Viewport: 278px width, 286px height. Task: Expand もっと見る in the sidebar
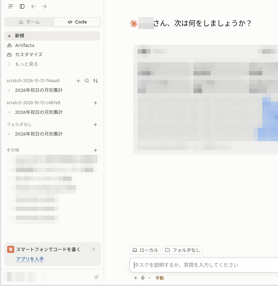point(52,64)
